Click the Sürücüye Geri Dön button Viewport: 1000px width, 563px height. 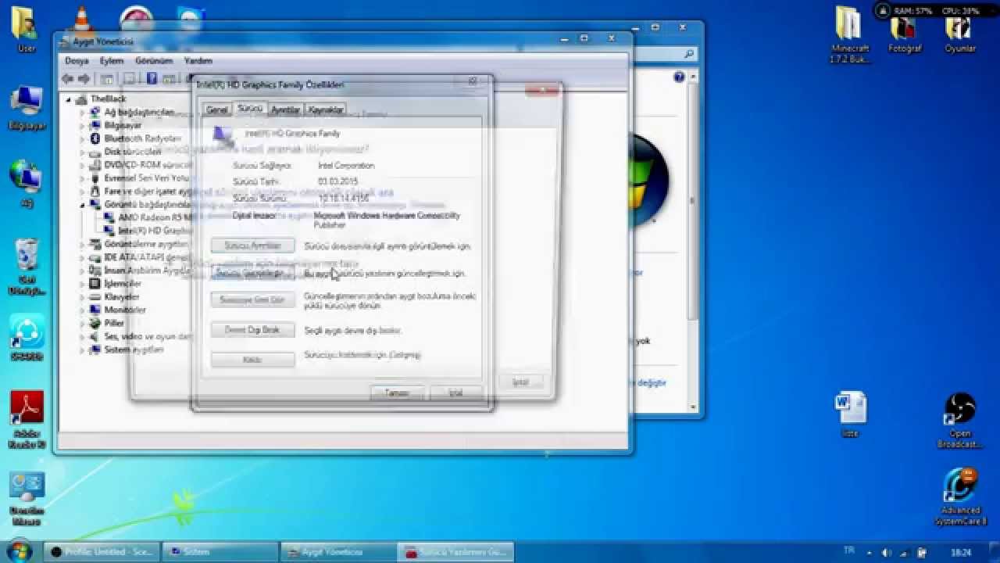[x=252, y=299]
